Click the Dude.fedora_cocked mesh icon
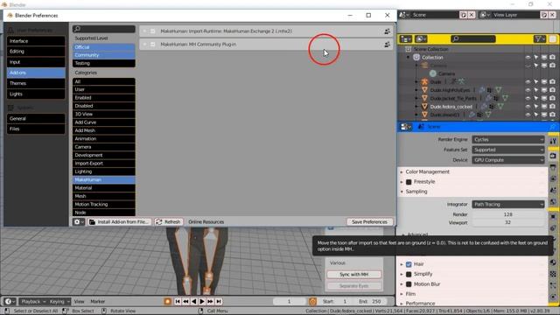 [424, 107]
